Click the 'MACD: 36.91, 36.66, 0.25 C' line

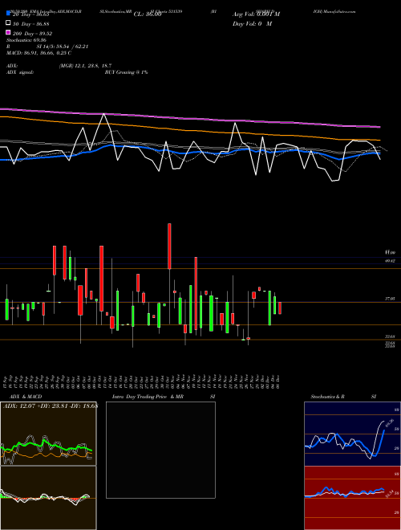tap(38, 53)
